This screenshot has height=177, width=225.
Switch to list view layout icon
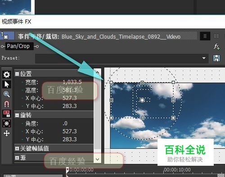205,36
